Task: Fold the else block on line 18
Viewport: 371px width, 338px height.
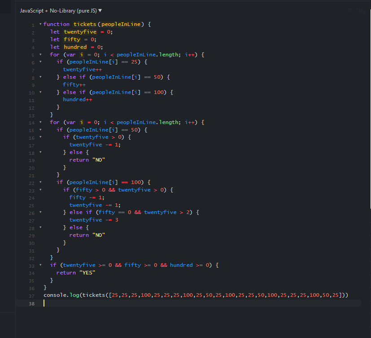Action: [x=40, y=152]
